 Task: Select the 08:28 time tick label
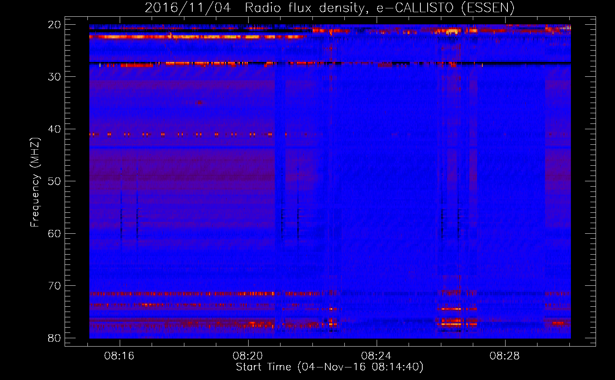coord(505,356)
